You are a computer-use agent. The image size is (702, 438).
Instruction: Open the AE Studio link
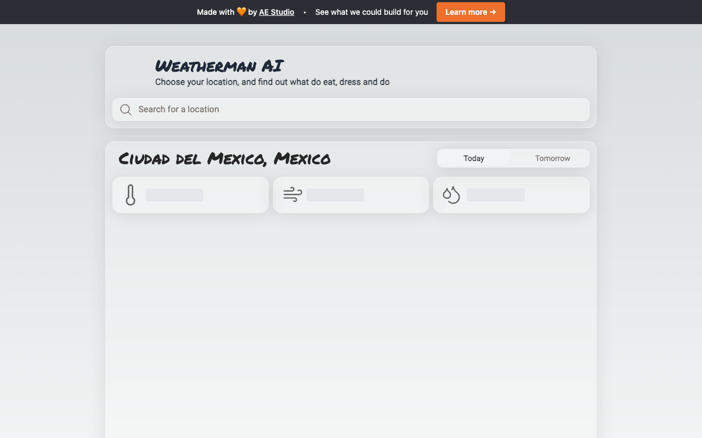(x=276, y=12)
